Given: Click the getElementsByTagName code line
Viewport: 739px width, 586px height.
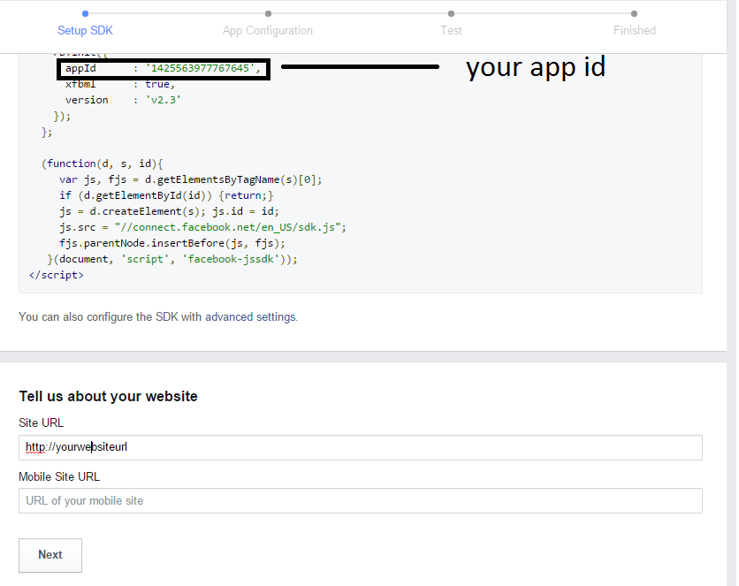Looking at the screenshot, I should point(190,179).
